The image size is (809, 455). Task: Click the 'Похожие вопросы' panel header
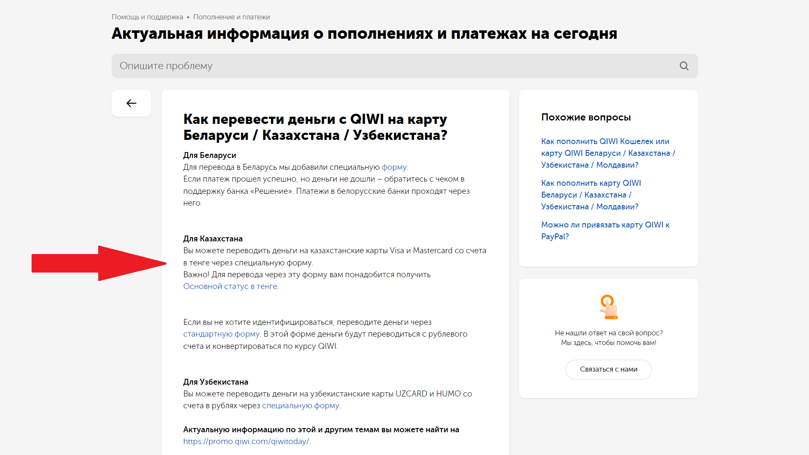click(586, 117)
